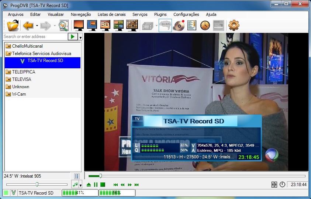
Task: Open the Configurações menu
Action: click(x=186, y=14)
